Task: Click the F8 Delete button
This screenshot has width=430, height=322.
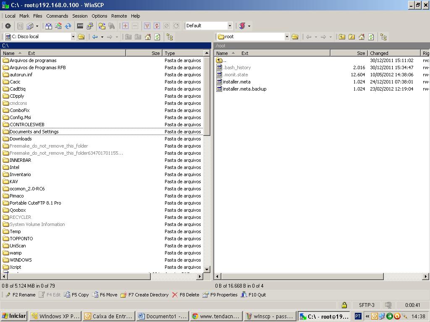Action: pyautogui.click(x=186, y=295)
